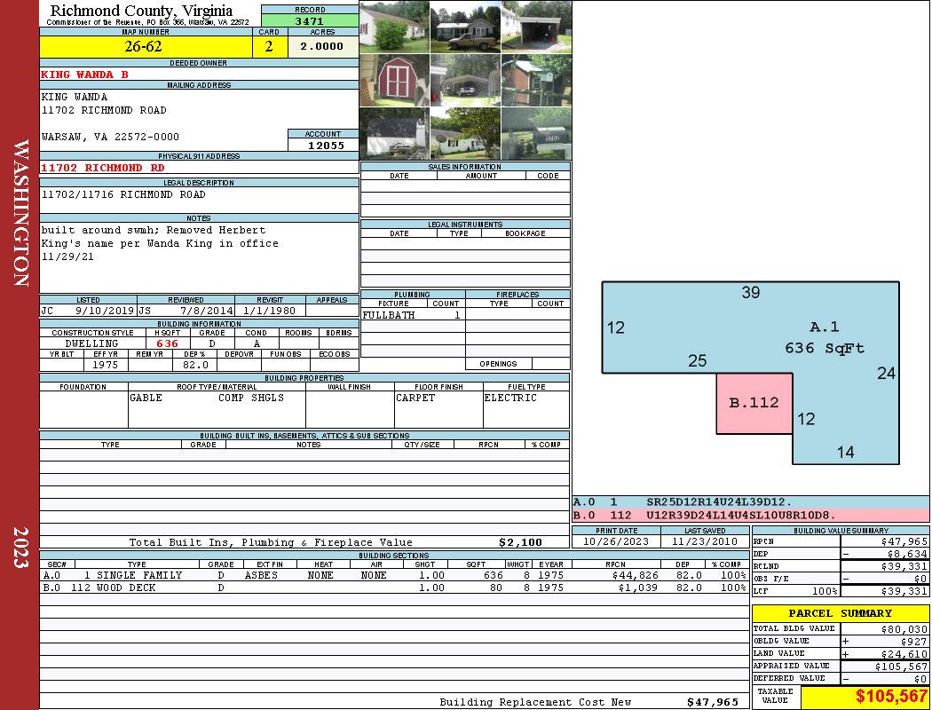The width and height of the screenshot is (932, 710).
Task: Select physical address 11702 RICHMOND RD
Action: 102,168
